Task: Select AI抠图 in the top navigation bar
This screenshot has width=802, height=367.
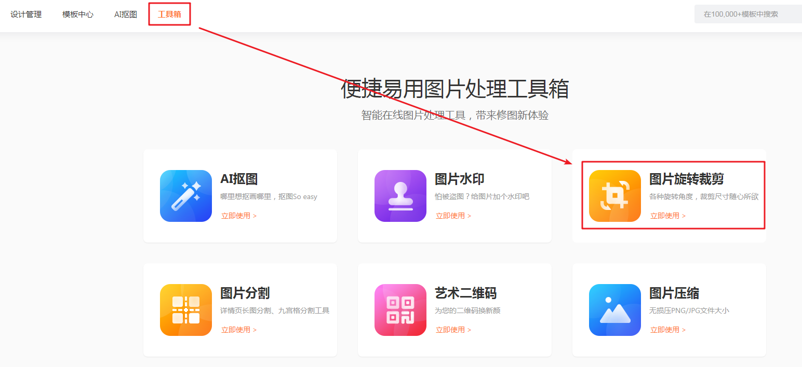Action: [x=126, y=15]
